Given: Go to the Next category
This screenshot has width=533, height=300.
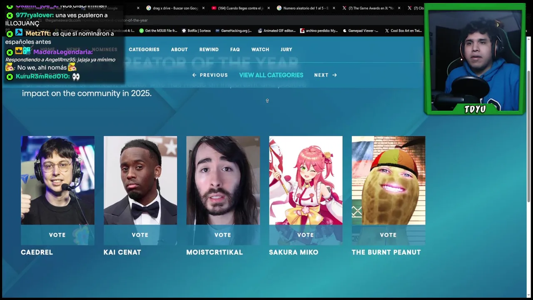Looking at the screenshot, I should click(326, 75).
